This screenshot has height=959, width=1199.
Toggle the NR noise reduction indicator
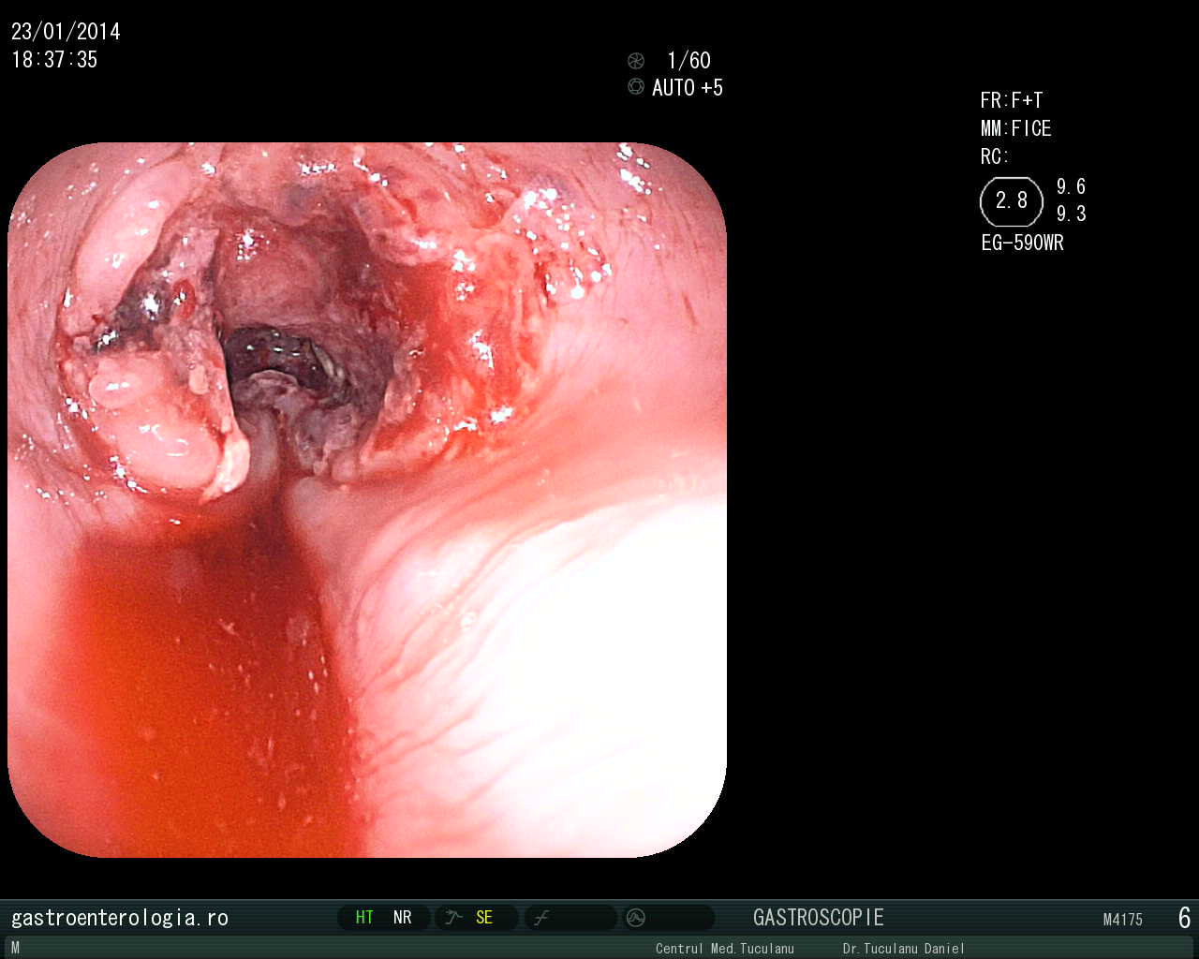[x=403, y=918]
